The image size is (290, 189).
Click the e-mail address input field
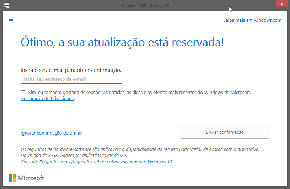pos(71,79)
